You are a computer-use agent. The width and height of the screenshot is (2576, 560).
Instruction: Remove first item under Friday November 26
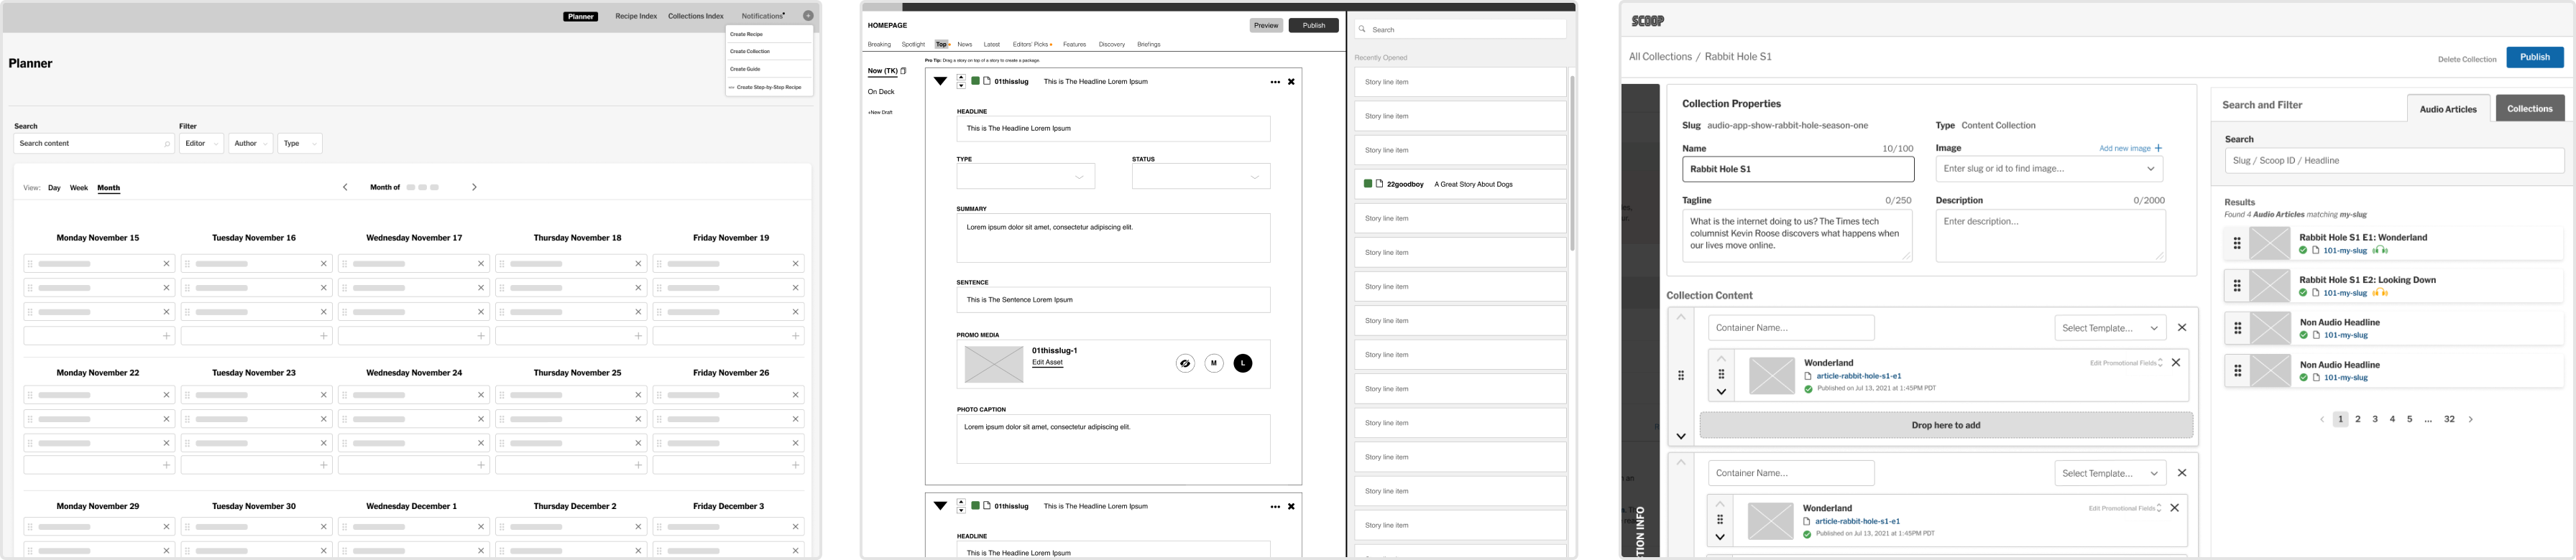click(x=795, y=396)
